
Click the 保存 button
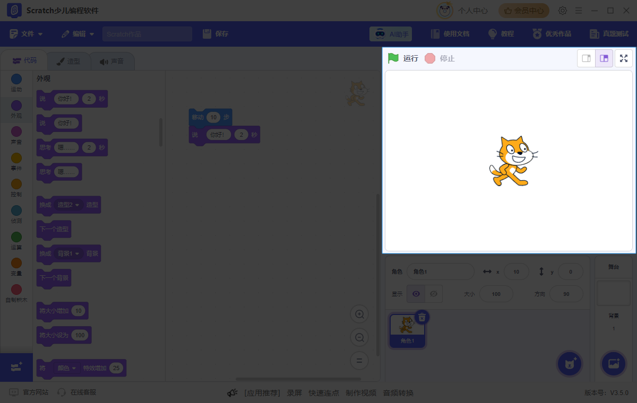pos(216,33)
